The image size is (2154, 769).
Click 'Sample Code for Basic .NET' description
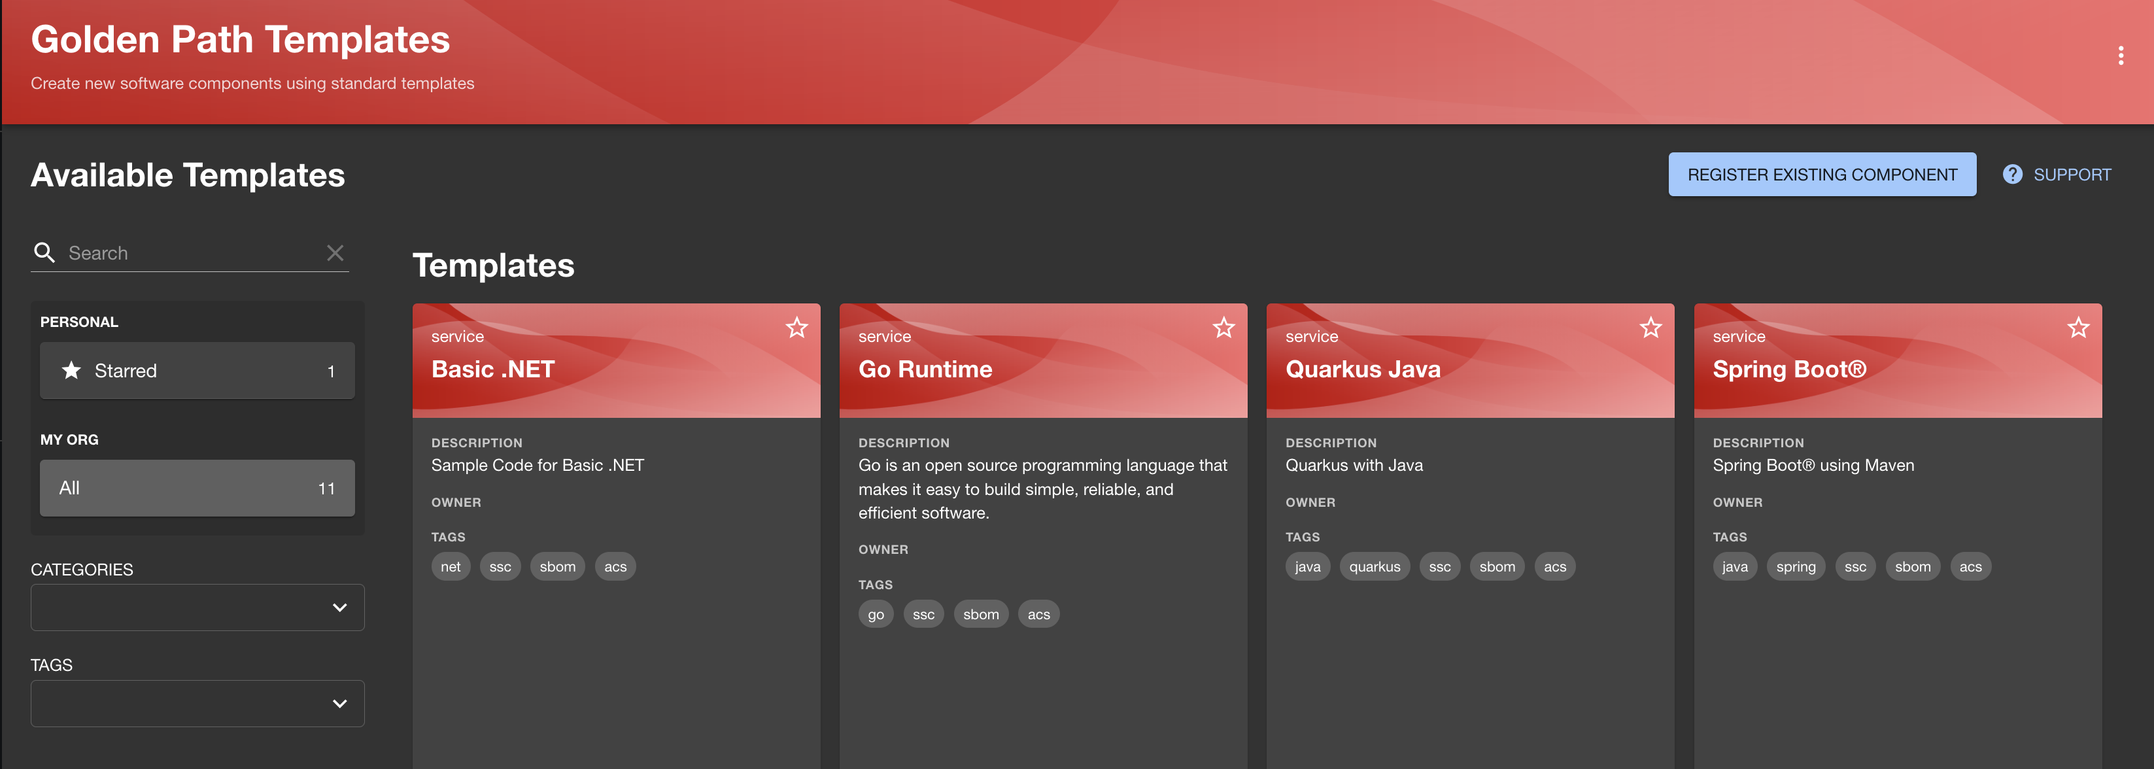[538, 466]
